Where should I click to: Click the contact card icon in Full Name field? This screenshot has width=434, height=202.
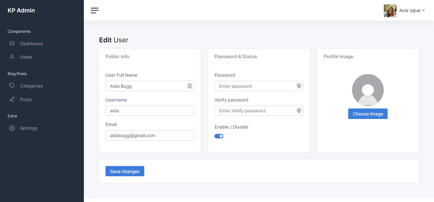click(190, 86)
